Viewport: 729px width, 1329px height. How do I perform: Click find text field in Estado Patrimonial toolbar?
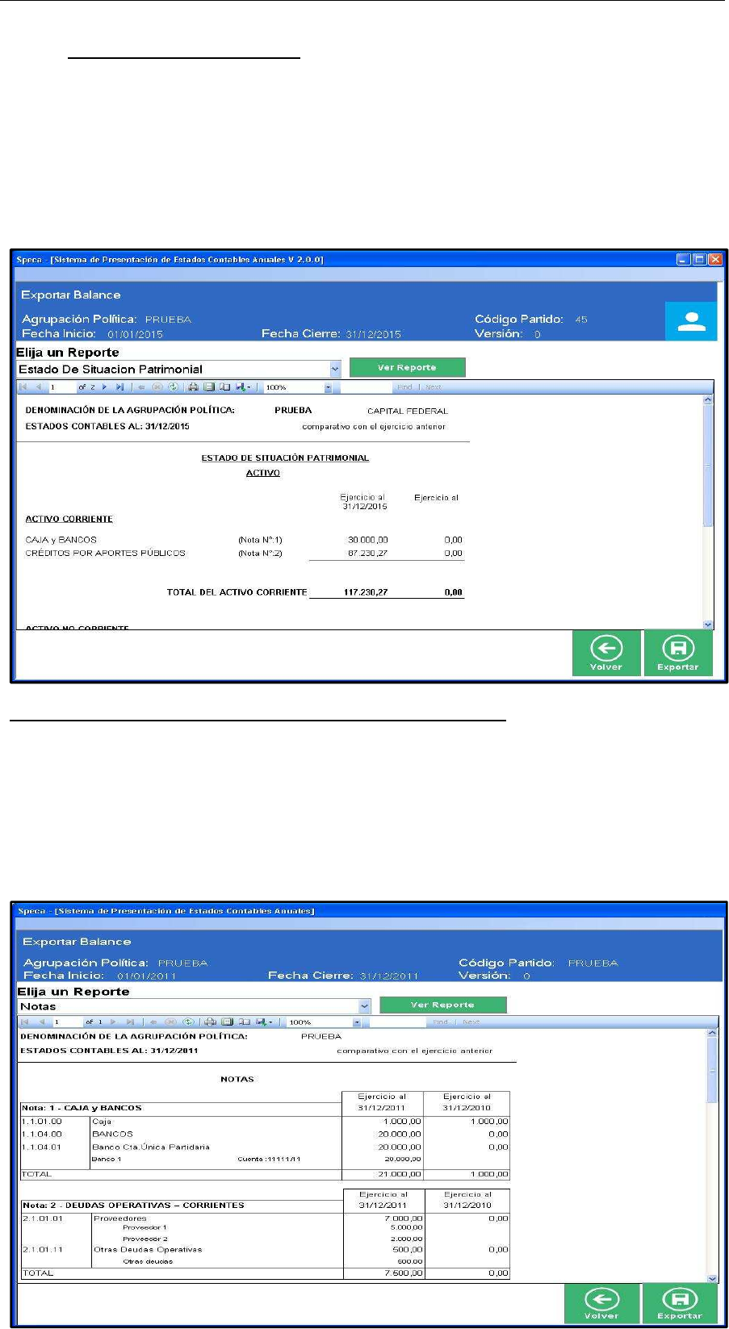[x=366, y=387]
